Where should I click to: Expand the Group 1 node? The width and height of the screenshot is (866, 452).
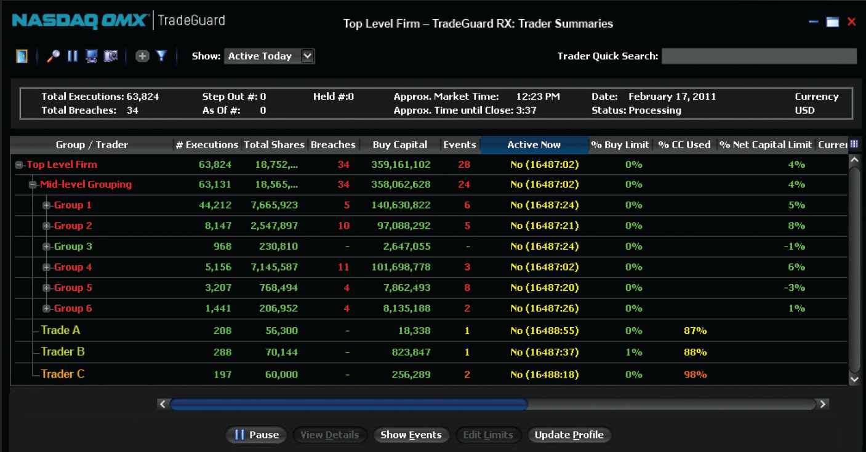tap(46, 205)
